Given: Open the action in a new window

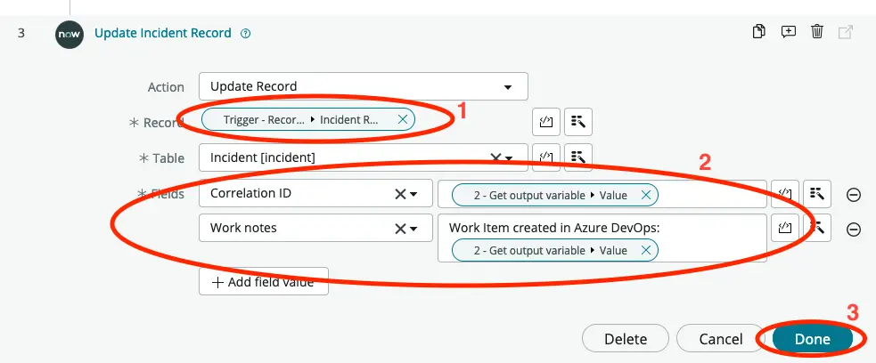Looking at the screenshot, I should (846, 32).
